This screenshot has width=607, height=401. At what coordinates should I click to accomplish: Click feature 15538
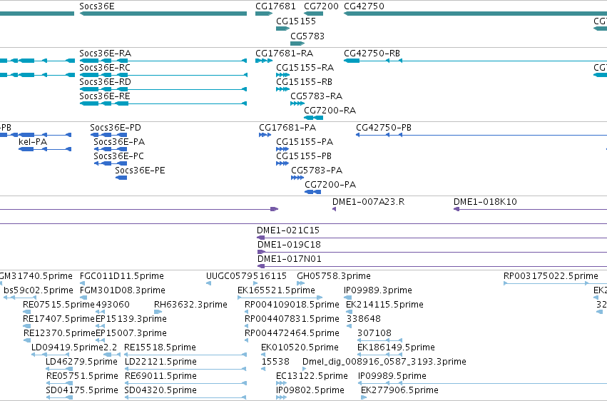tap(263, 370)
